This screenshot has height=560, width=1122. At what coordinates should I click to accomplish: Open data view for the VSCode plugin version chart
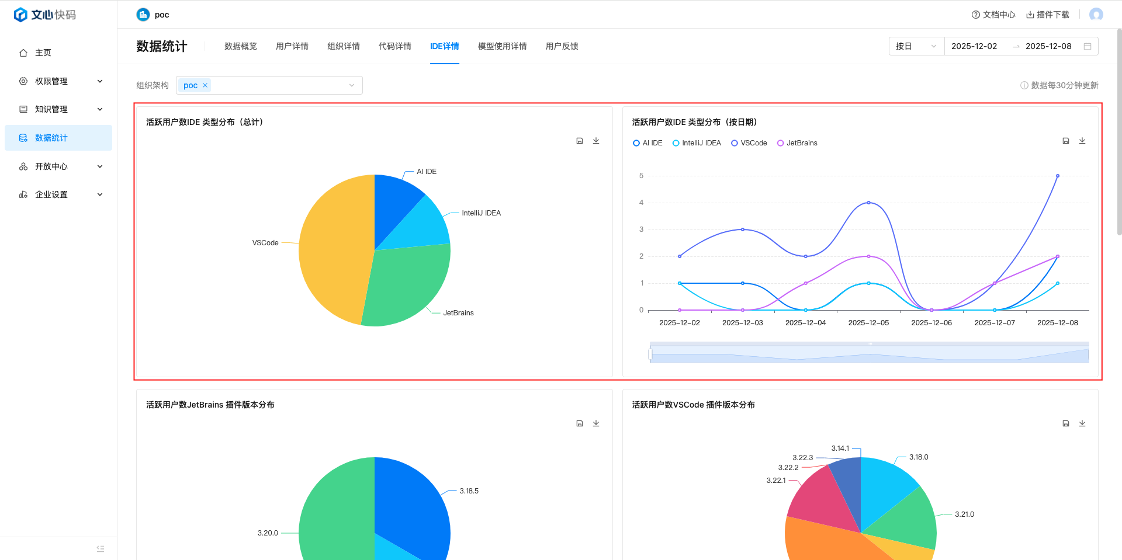[1065, 423]
